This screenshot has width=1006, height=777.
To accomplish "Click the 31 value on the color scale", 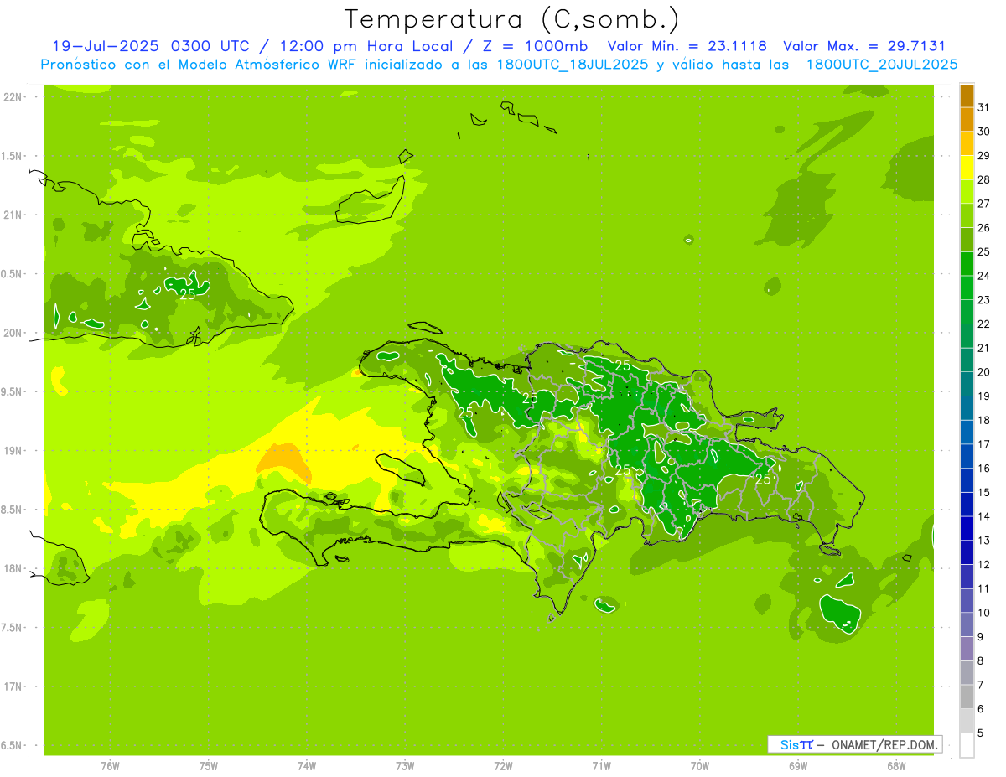I will click(x=984, y=107).
